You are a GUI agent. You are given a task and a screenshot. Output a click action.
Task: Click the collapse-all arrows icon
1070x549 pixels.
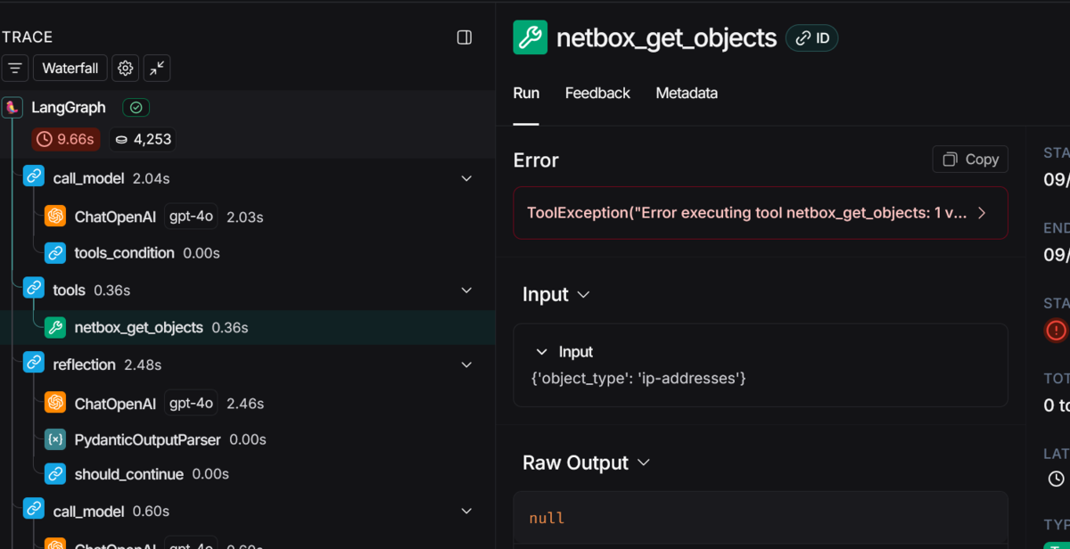157,69
